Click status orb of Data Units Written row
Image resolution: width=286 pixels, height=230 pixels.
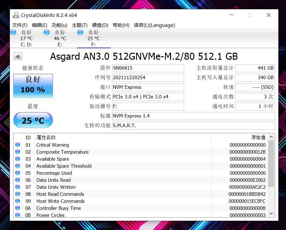pos(18,187)
